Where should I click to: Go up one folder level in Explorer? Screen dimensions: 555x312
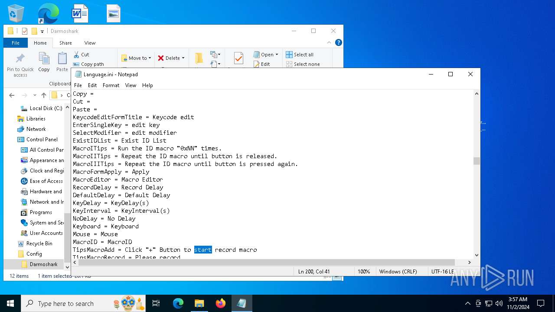[x=43, y=95]
